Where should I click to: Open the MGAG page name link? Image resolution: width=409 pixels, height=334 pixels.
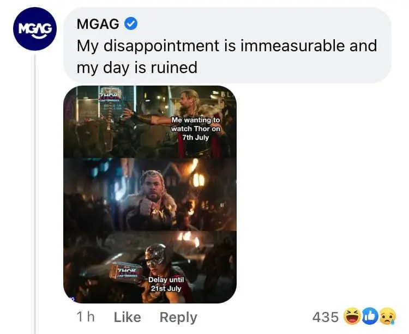[x=99, y=24]
